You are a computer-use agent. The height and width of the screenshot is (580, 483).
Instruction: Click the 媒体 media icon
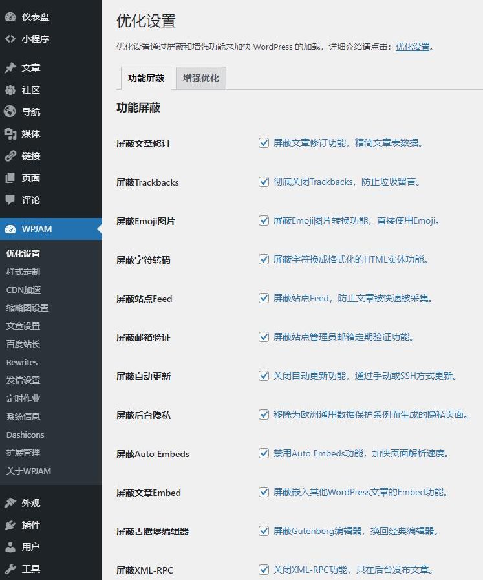[10, 134]
